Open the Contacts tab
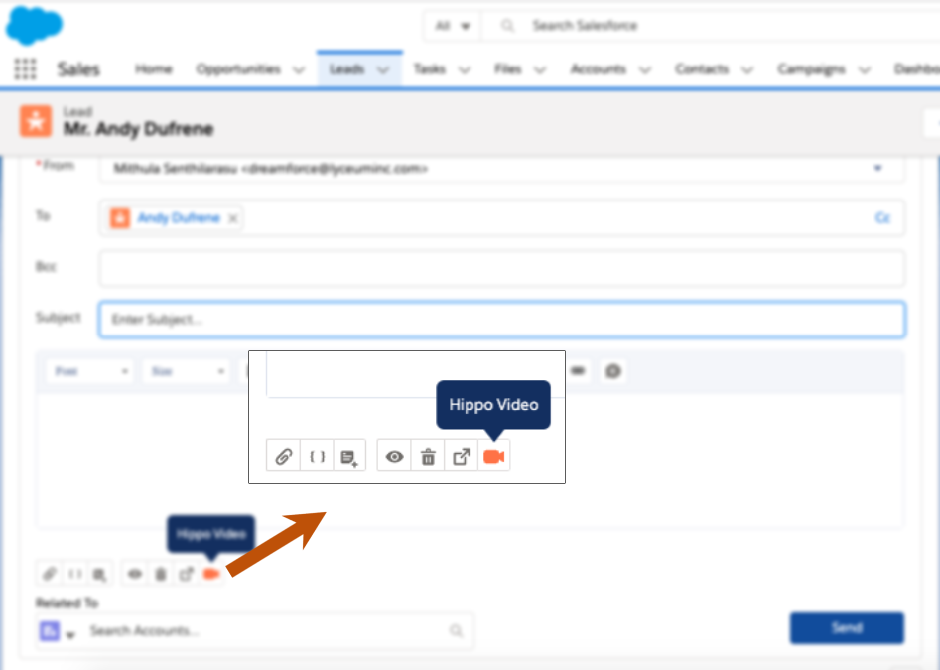The width and height of the screenshot is (940, 670). click(x=702, y=68)
